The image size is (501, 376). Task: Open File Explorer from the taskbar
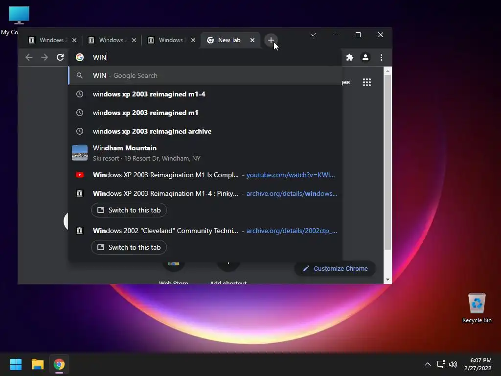coord(37,364)
